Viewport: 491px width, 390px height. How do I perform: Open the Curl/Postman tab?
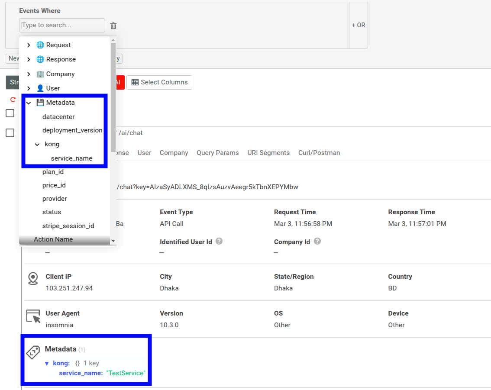click(319, 153)
